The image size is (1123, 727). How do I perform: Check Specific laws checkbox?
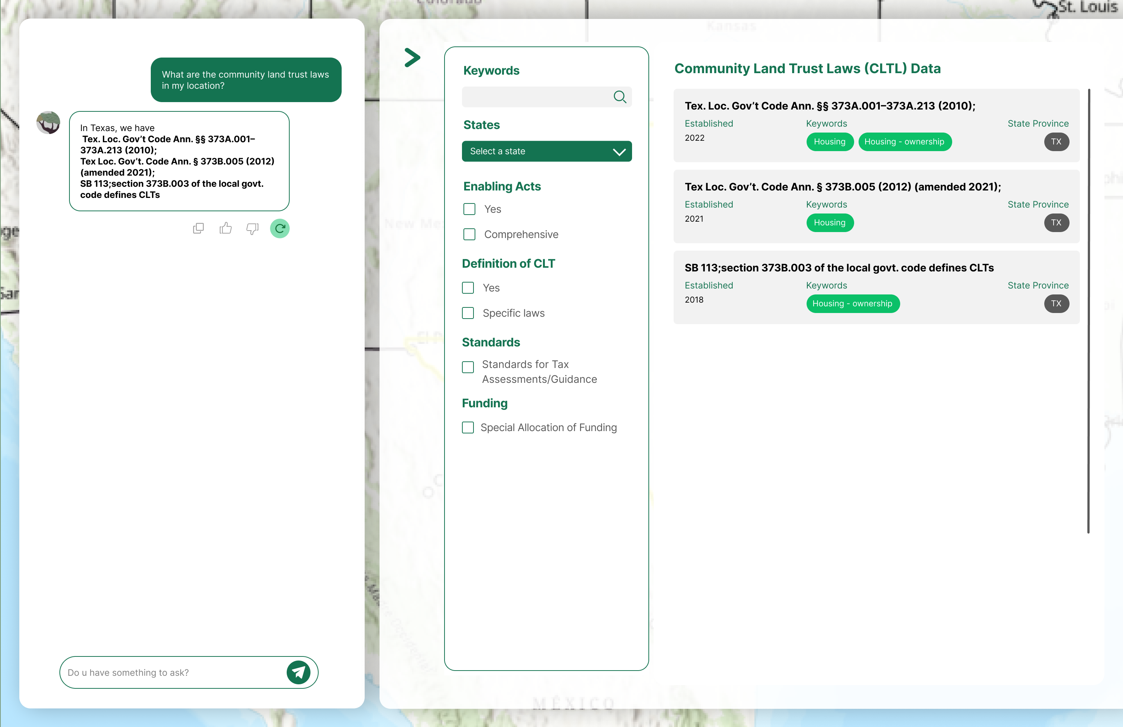click(x=468, y=313)
